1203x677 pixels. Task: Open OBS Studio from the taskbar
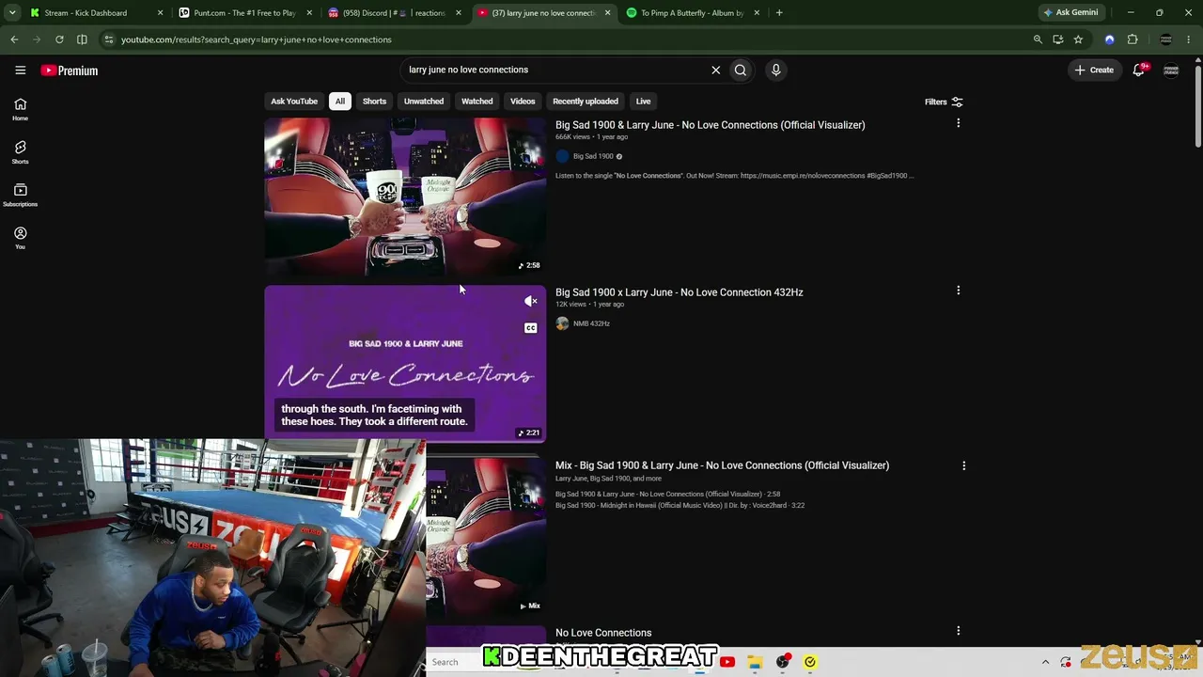click(782, 662)
